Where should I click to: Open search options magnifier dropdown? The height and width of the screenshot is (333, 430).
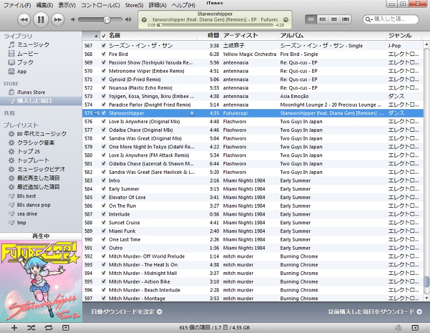(x=369, y=19)
